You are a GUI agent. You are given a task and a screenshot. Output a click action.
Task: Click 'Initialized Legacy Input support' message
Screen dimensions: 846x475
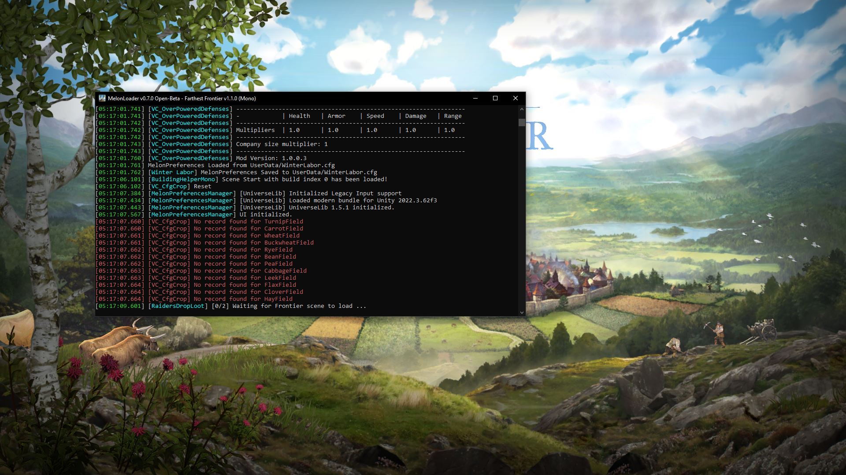point(345,194)
